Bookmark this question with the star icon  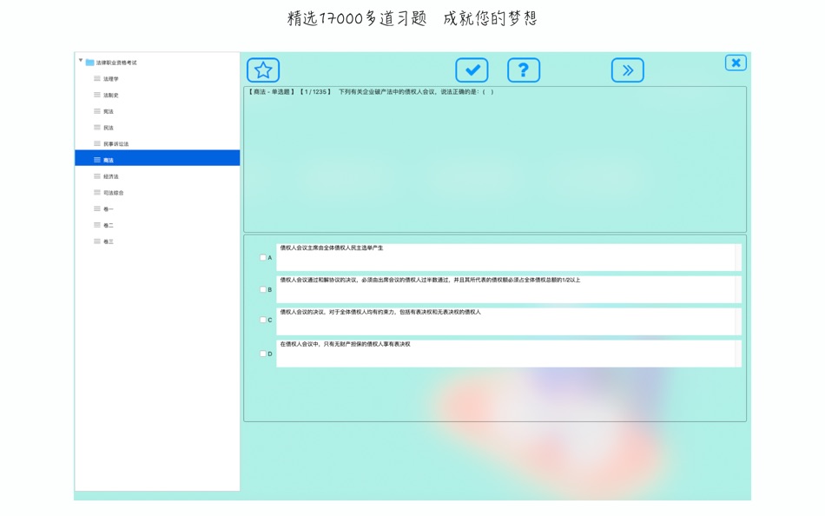point(263,70)
